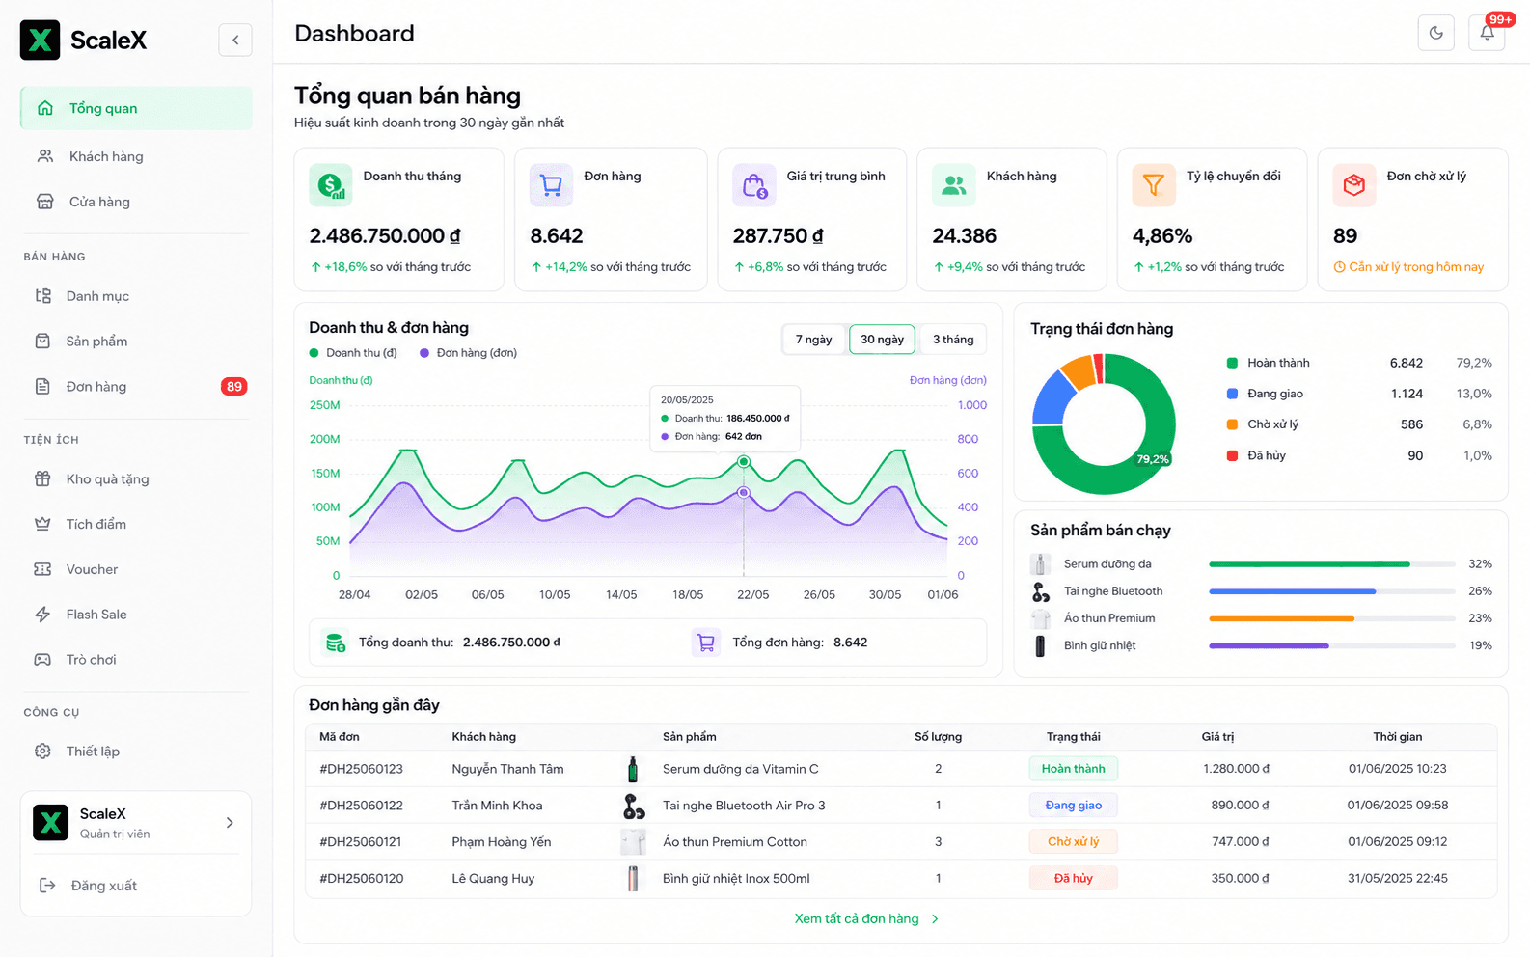The image size is (1530, 957).
Task: Open order #DH25060123
Action: (x=361, y=769)
